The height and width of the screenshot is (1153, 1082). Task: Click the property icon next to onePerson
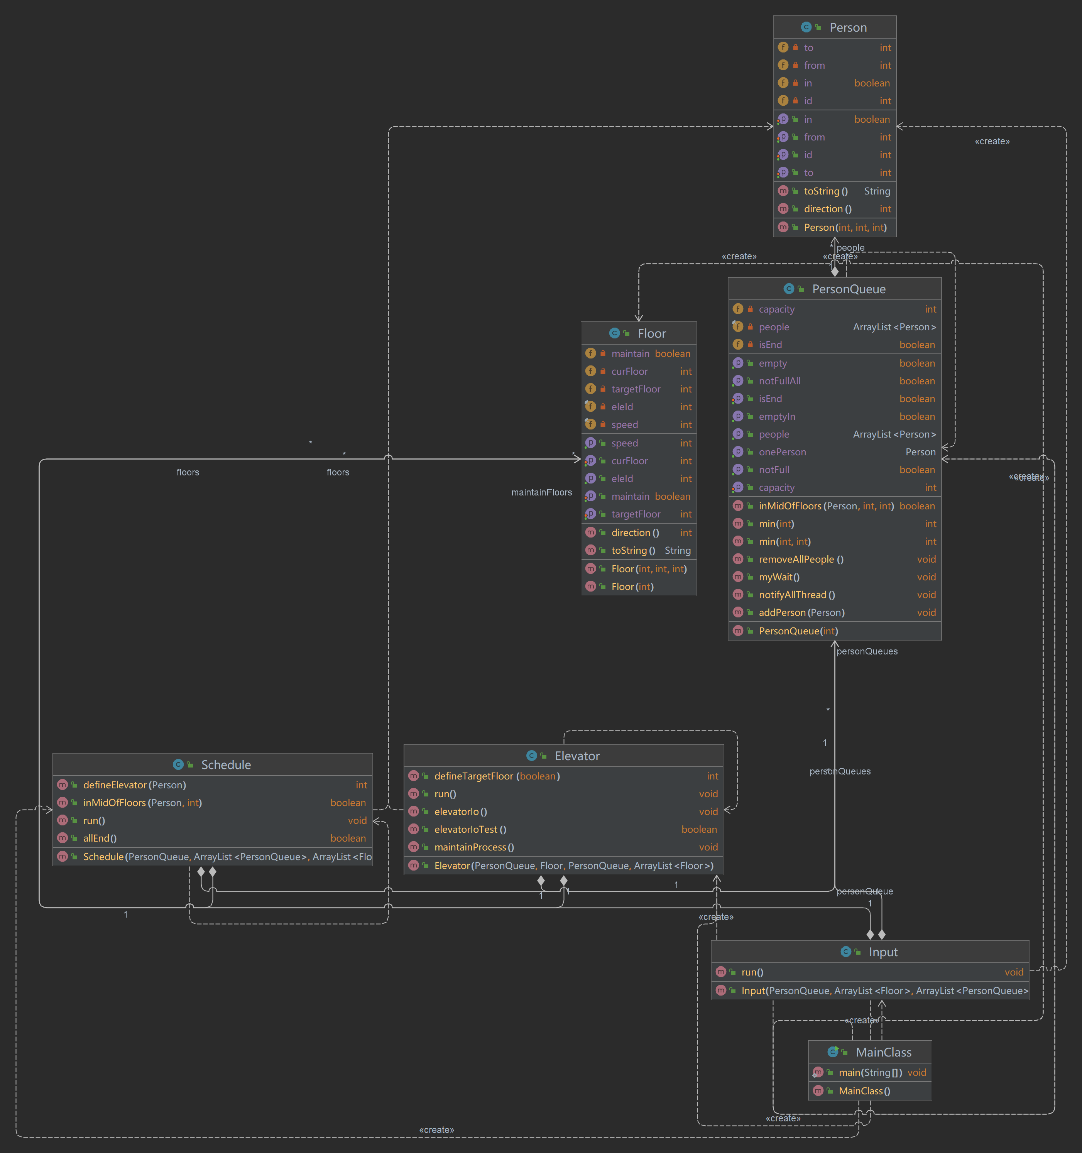[737, 452]
